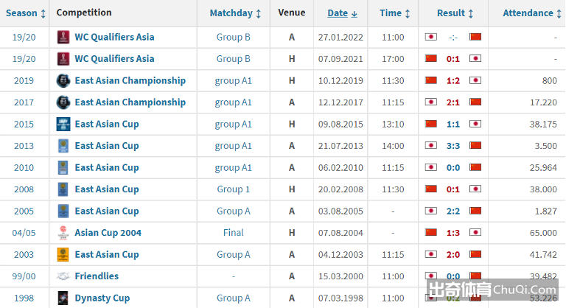566x308 pixels.
Task: Open the Dynasty Cup competition link
Action: tap(102, 298)
